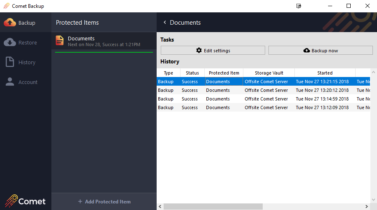This screenshot has height=210, width=377.
Task: Go back using the Documents chevron
Action: click(x=165, y=23)
